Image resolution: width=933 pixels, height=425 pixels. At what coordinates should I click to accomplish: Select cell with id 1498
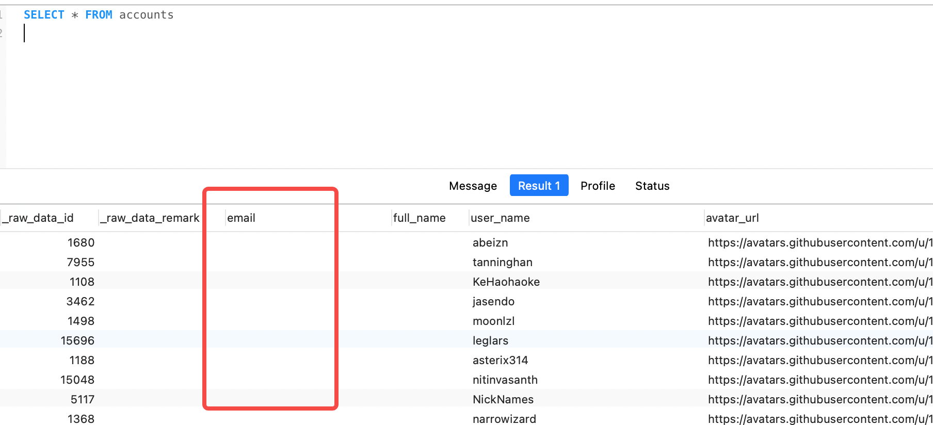coord(81,321)
